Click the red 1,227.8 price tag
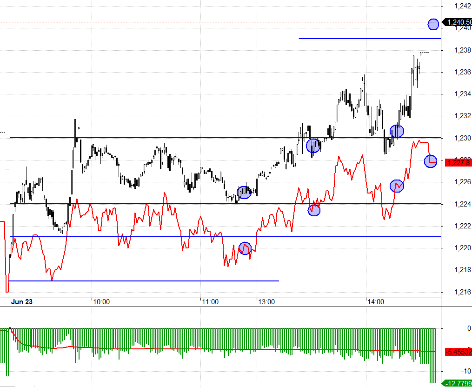 (458, 162)
